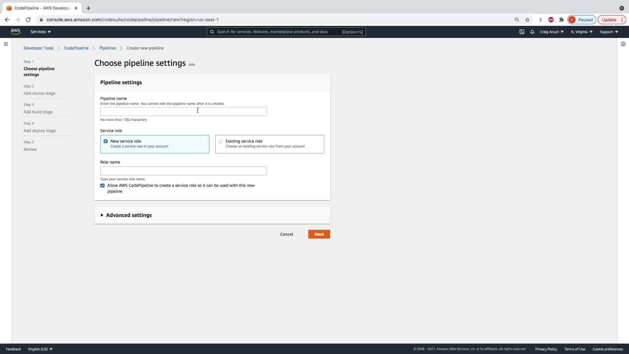The width and height of the screenshot is (629, 354).
Task: Reload the page using refresh icon
Action: click(28, 20)
